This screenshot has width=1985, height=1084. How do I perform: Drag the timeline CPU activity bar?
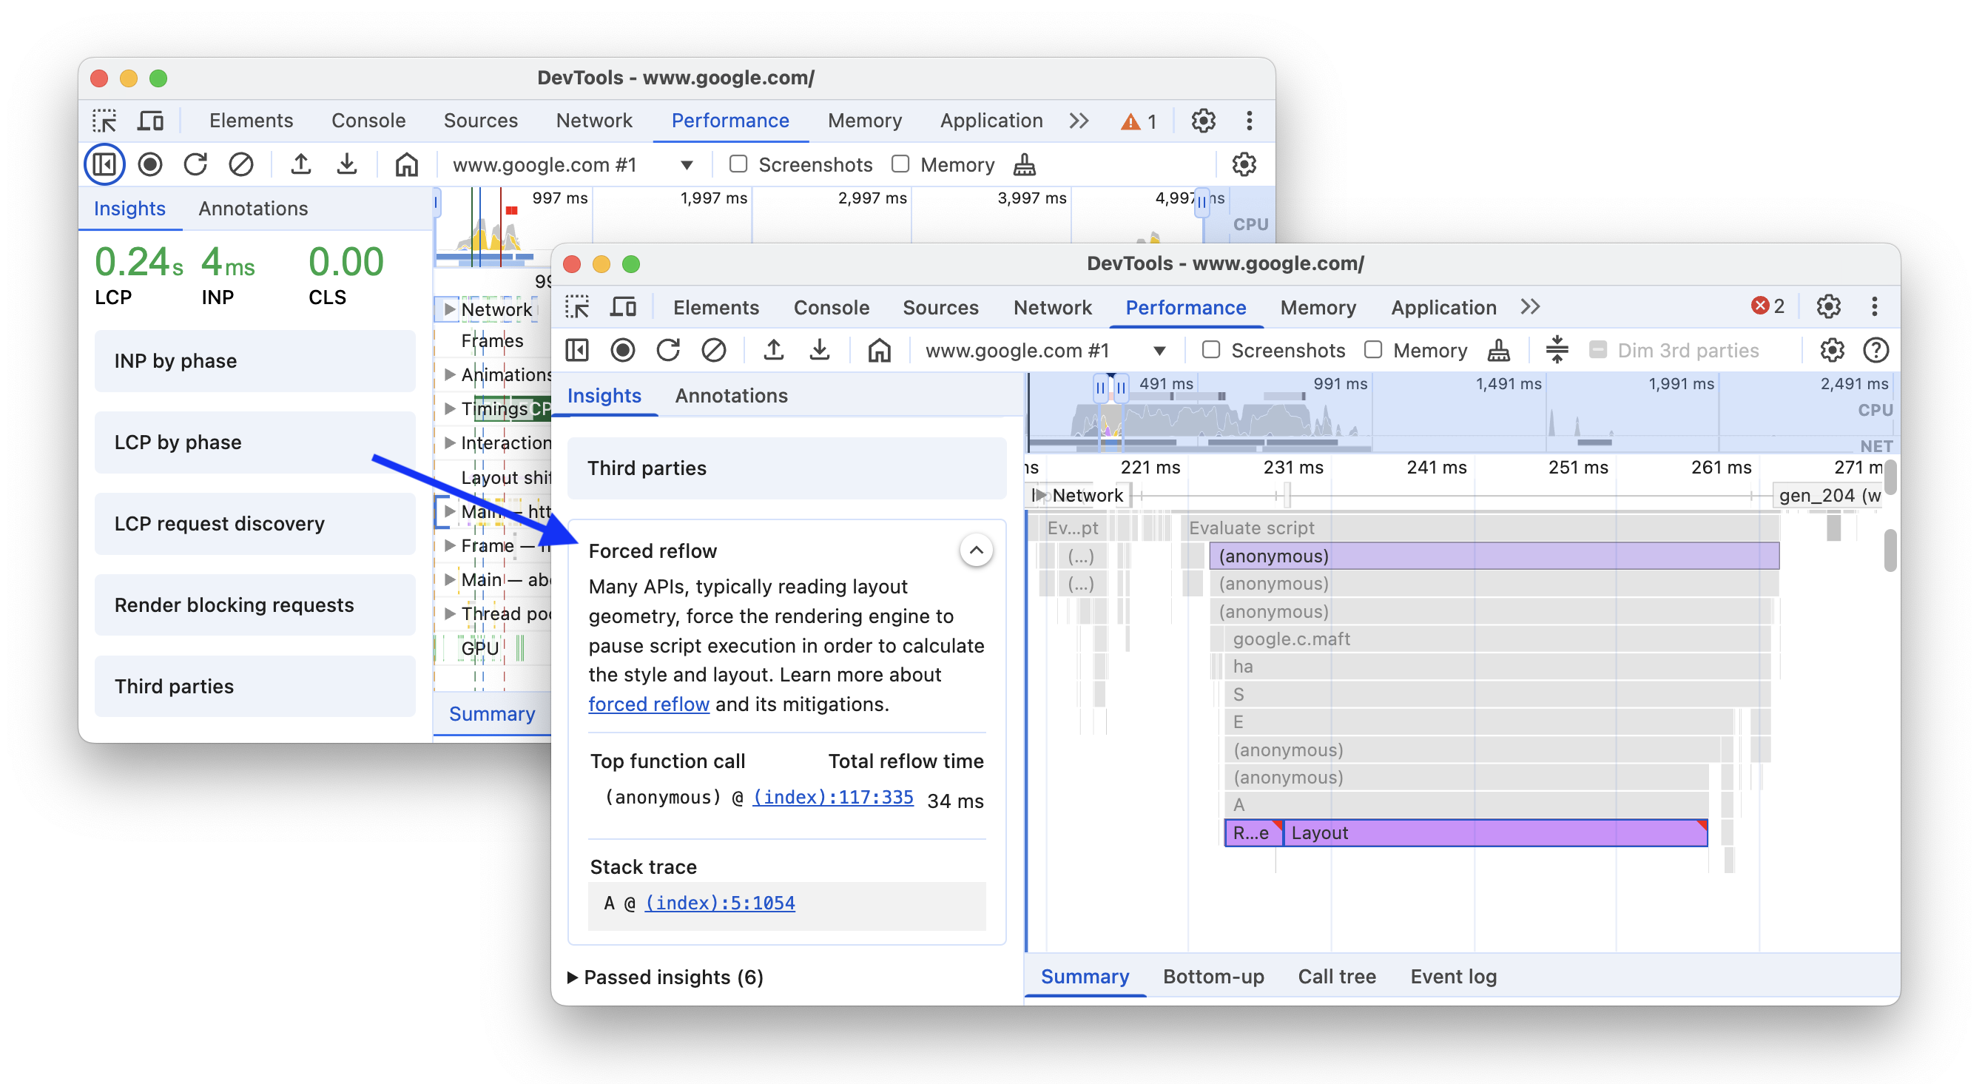pyautogui.click(x=1455, y=408)
